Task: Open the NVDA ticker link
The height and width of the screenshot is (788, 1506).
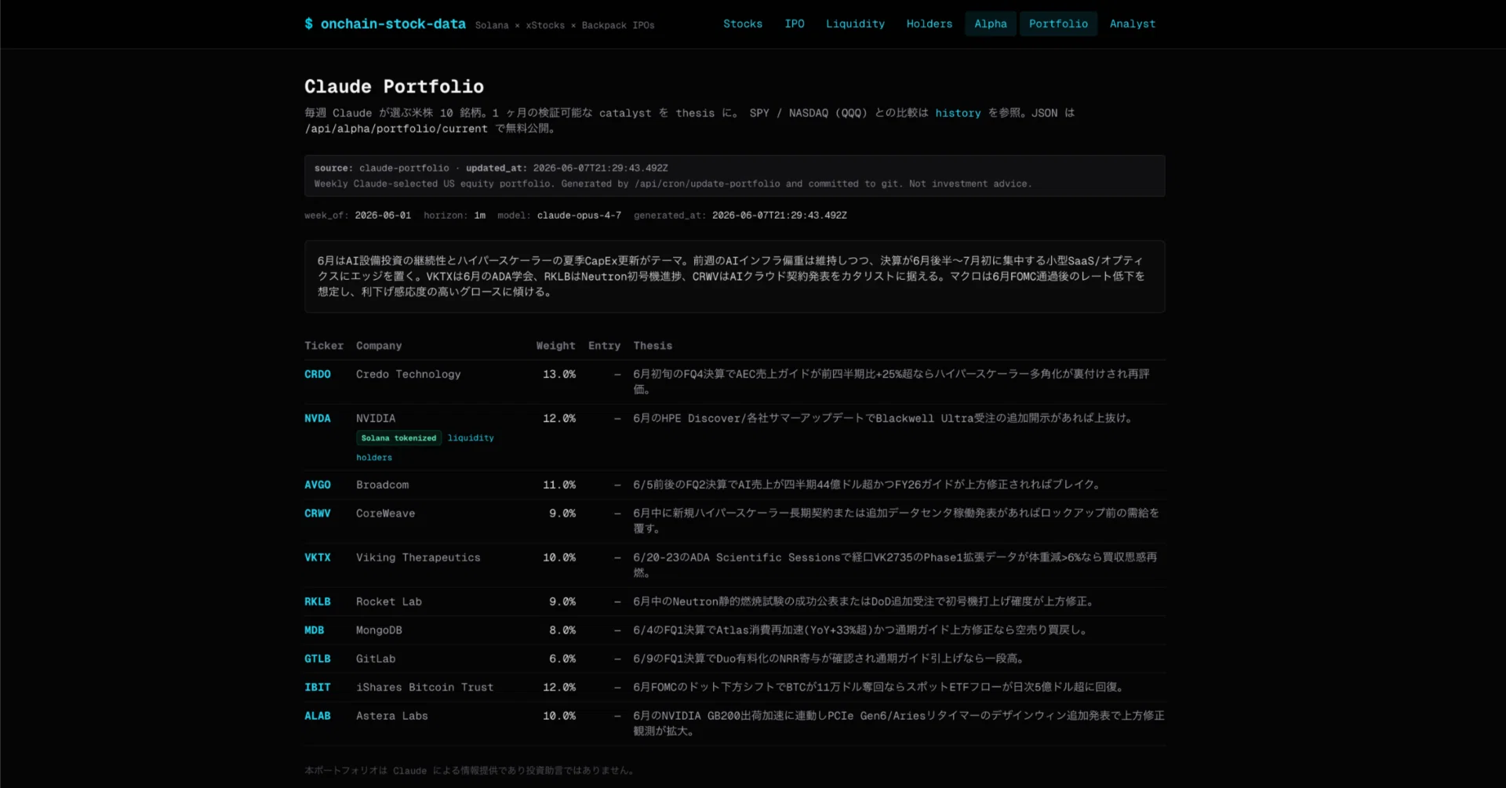Action: 318,418
